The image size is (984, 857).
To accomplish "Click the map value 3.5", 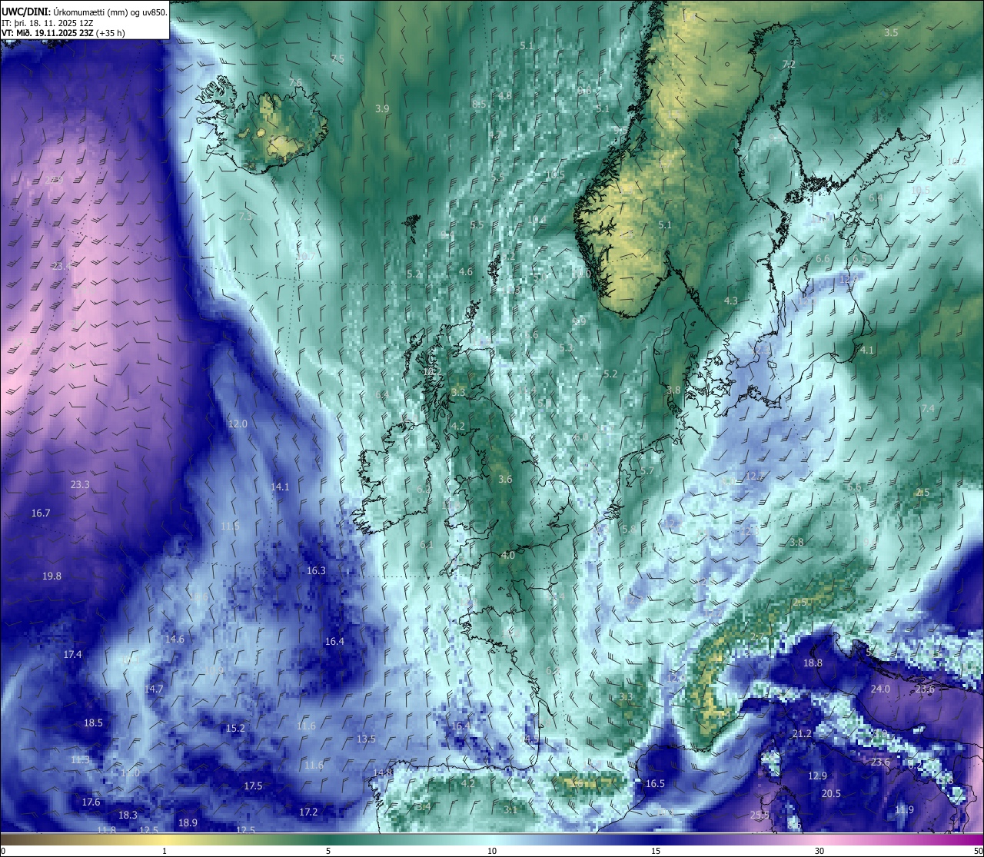I will (x=891, y=33).
